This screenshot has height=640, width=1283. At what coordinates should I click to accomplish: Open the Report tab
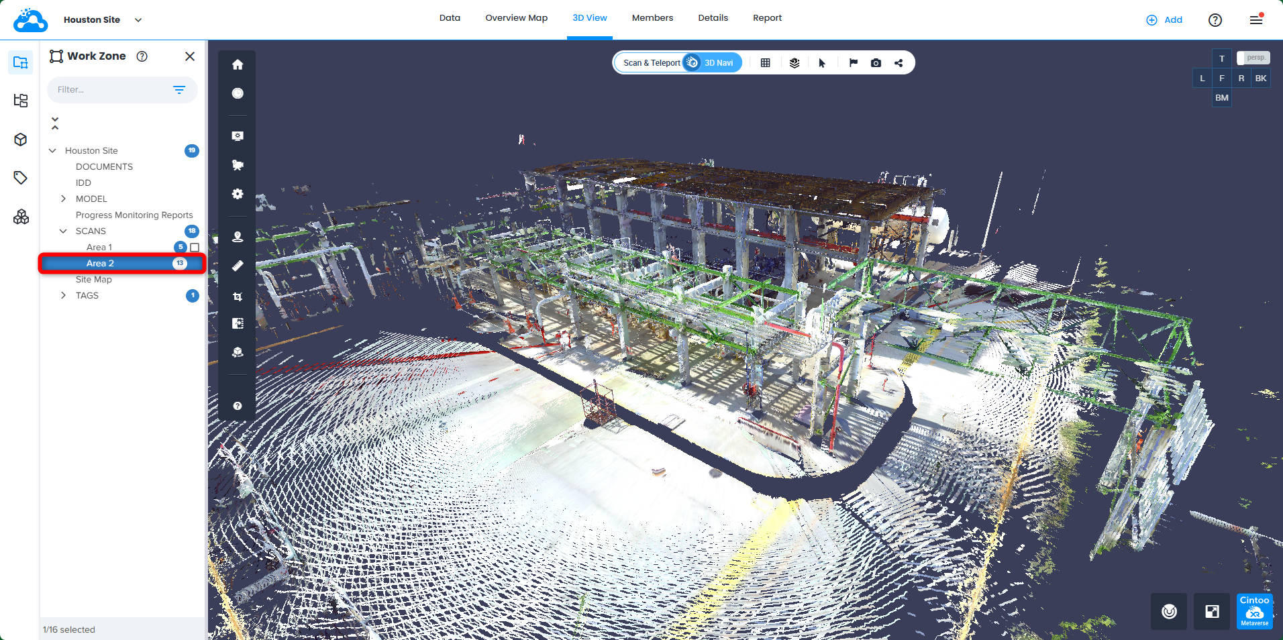point(767,18)
